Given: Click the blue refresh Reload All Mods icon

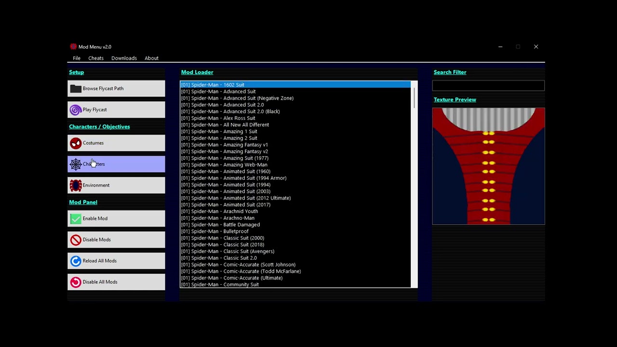Looking at the screenshot, I should pos(76,261).
